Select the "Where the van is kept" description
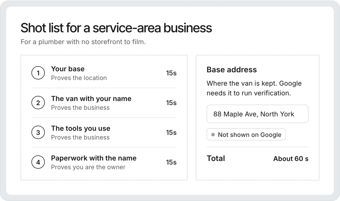The image size is (340, 201). [x=254, y=88]
